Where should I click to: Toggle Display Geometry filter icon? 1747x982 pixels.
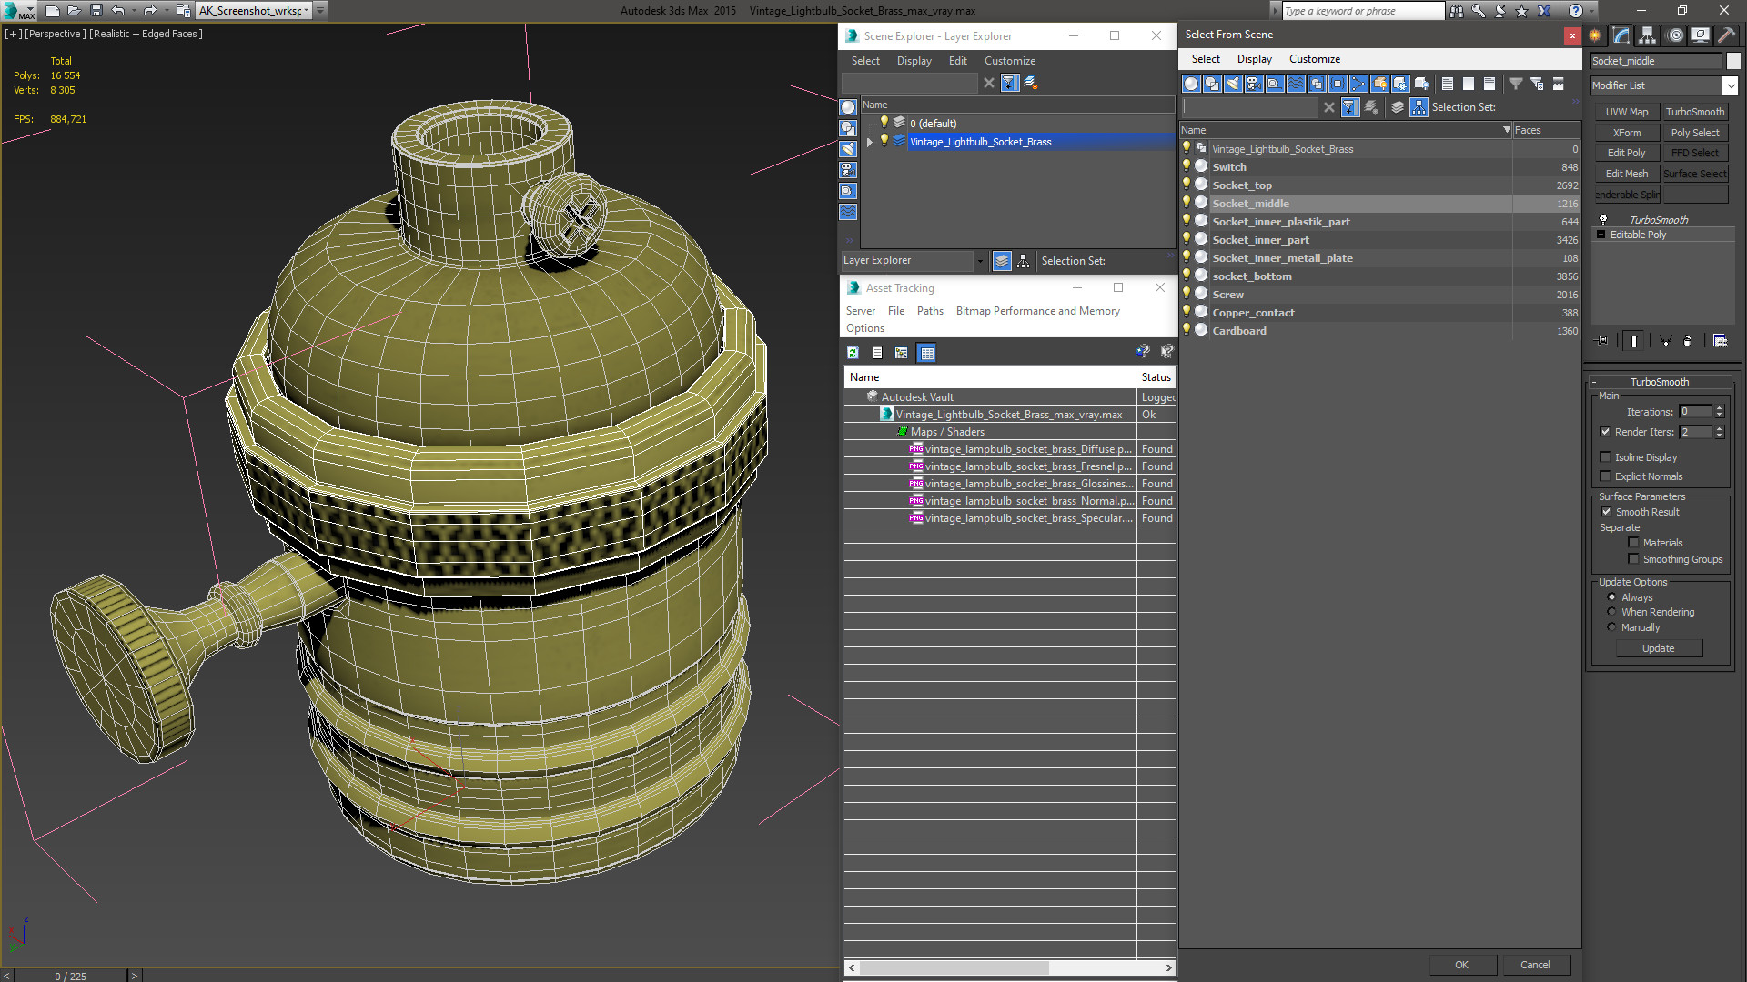point(1191,84)
